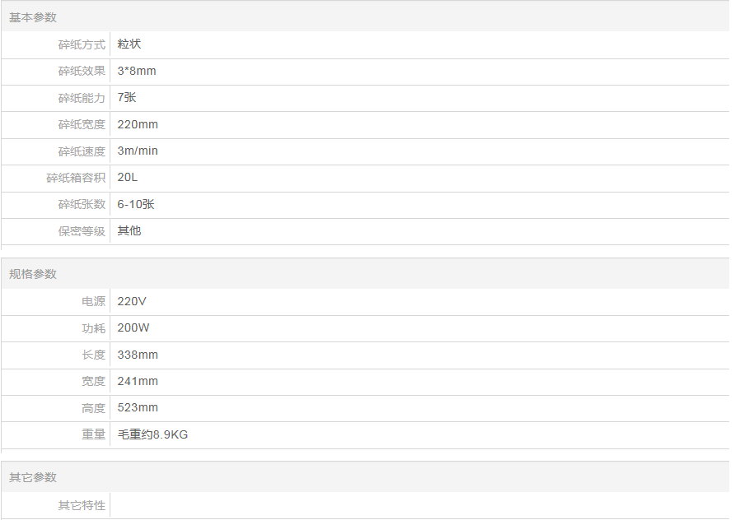The image size is (735, 520).
Task: Click the 其它参数 section header
Action: point(33,477)
